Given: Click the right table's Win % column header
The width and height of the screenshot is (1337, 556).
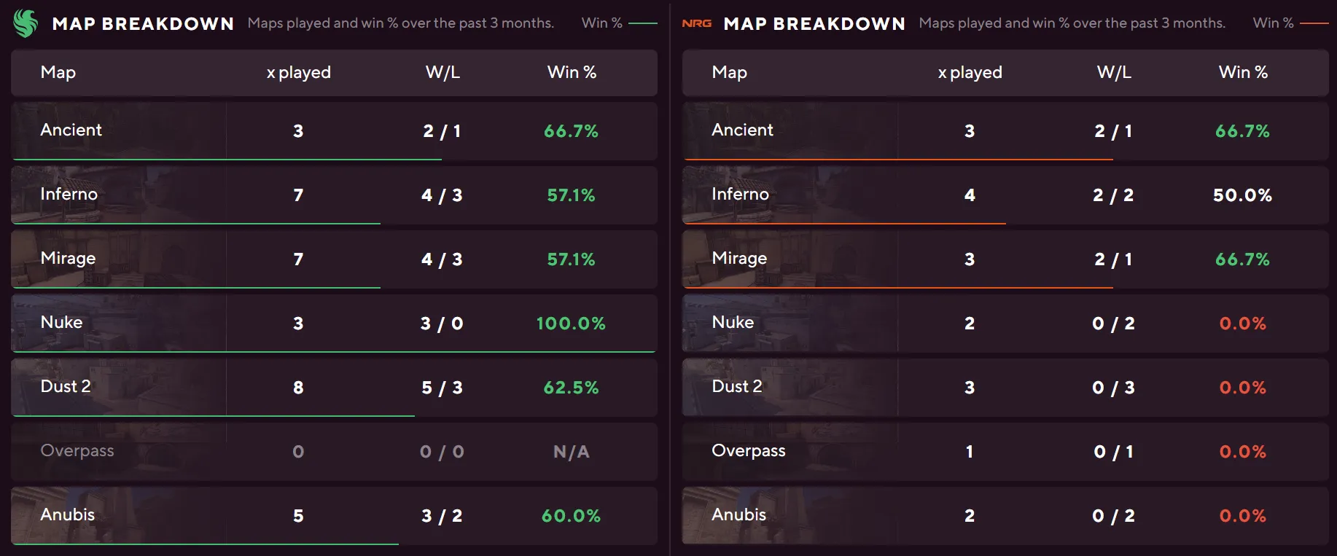Looking at the screenshot, I should coord(1243,73).
